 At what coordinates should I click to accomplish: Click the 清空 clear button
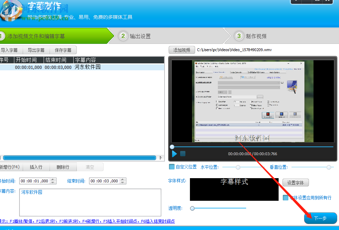(x=90, y=167)
